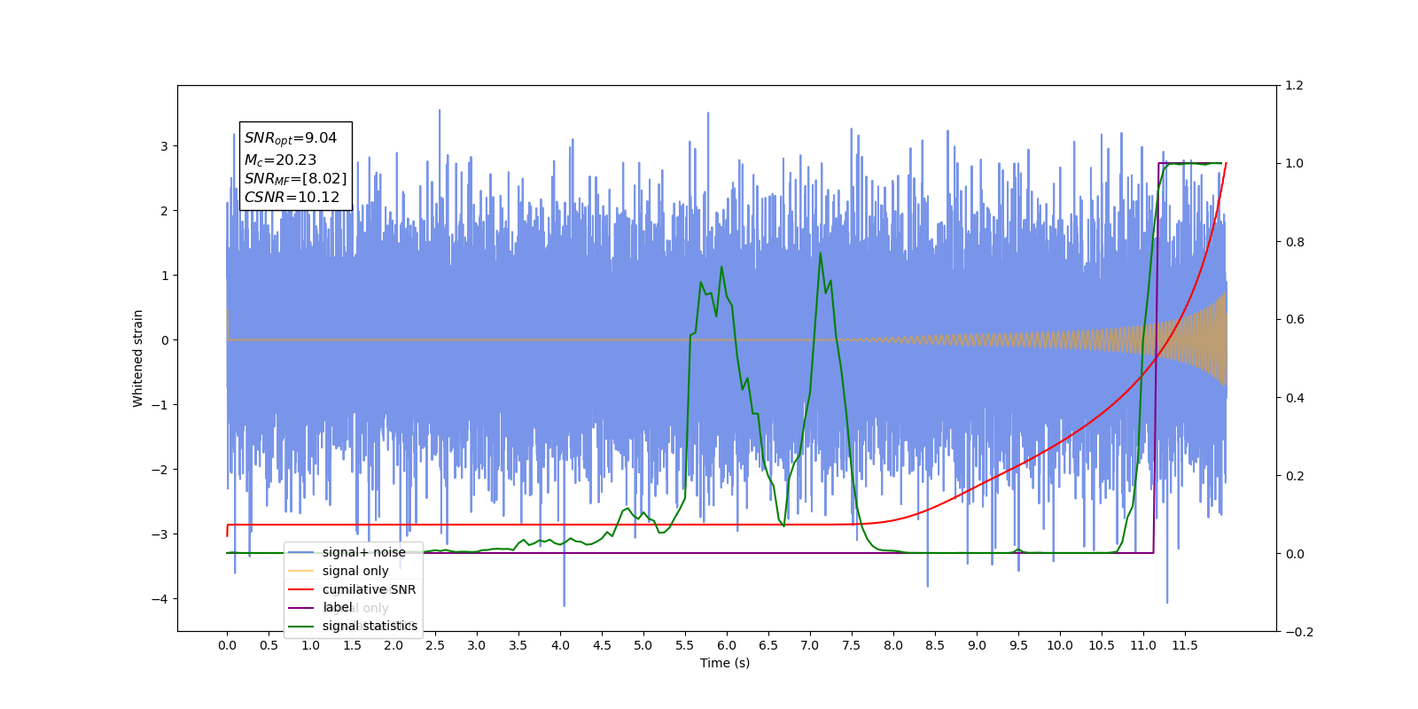Click the SNRopt=9.04 annotation text
1418x709 pixels.
tap(291, 138)
